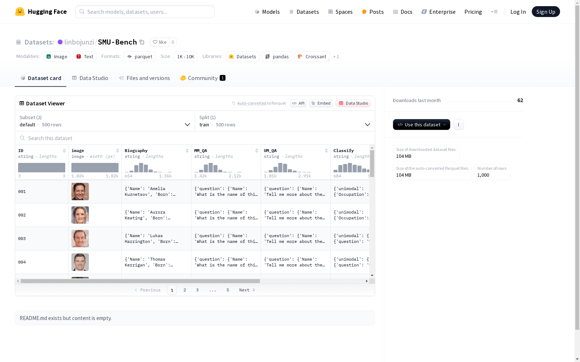Show the additional +1 libraries

[336, 56]
